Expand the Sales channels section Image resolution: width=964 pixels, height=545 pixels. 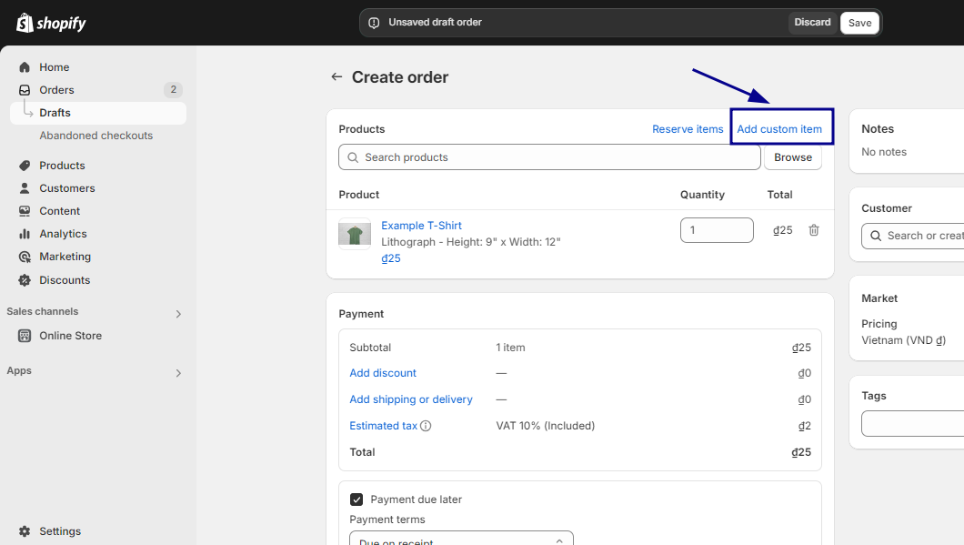click(178, 314)
